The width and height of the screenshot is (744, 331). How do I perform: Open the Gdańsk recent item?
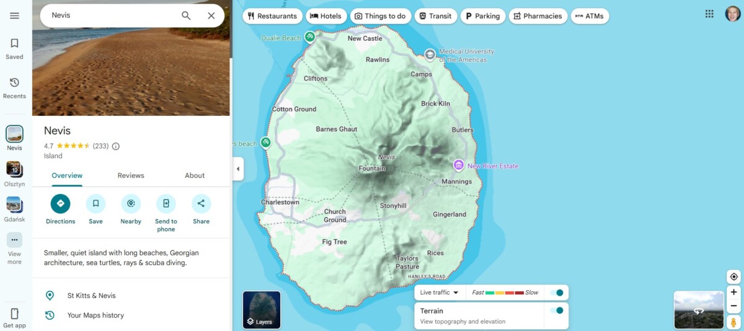coord(14,205)
